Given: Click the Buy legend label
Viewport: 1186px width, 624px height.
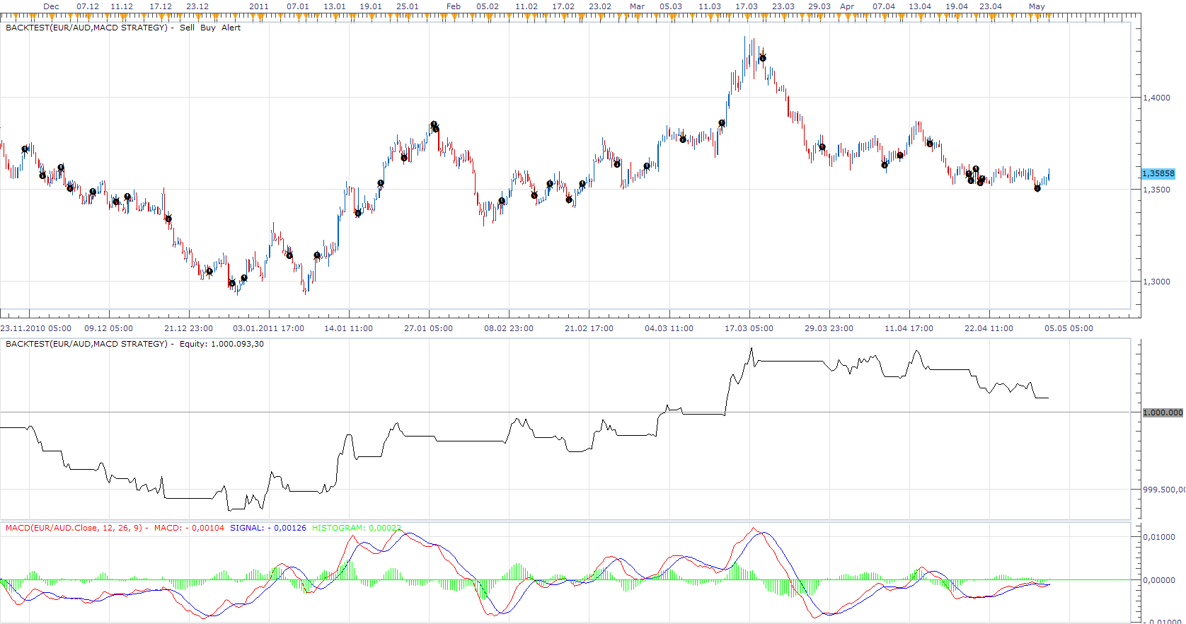Looking at the screenshot, I should 208,28.
